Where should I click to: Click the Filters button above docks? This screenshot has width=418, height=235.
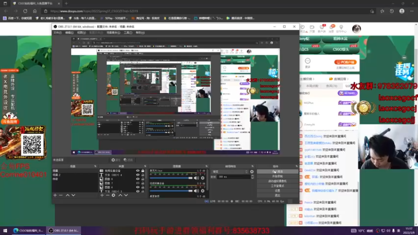(128, 160)
